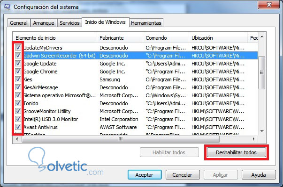Uncheck the Kies startup item
The width and height of the screenshot is (283, 187).
(18, 79)
